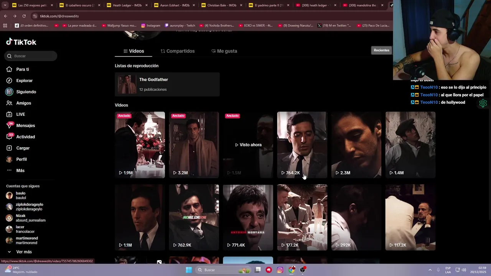This screenshot has height=276, width=491.
Task: Open video with 292K views
Action: point(356,217)
